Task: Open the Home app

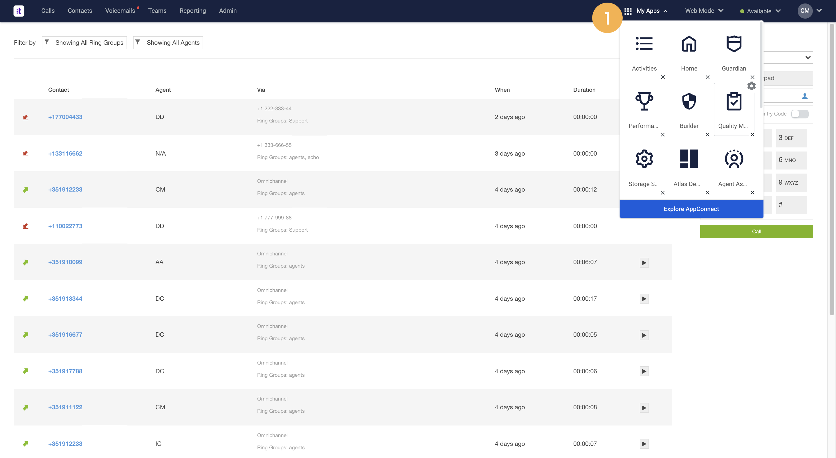Action: (x=689, y=52)
